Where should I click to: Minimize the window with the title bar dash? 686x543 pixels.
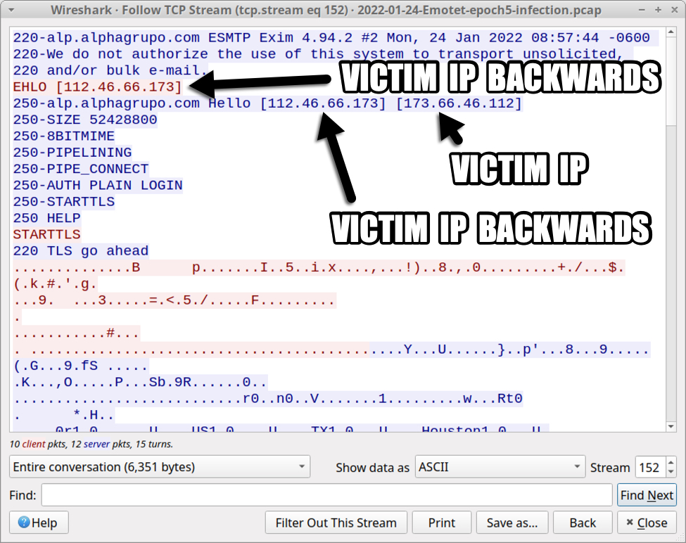[x=642, y=10]
